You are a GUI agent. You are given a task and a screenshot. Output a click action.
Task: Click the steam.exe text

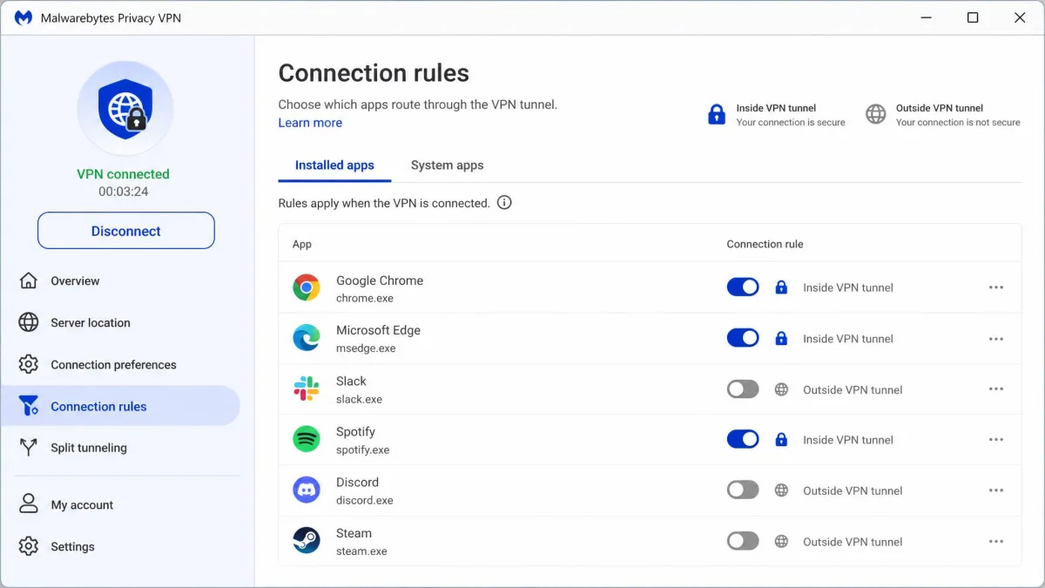tap(361, 551)
